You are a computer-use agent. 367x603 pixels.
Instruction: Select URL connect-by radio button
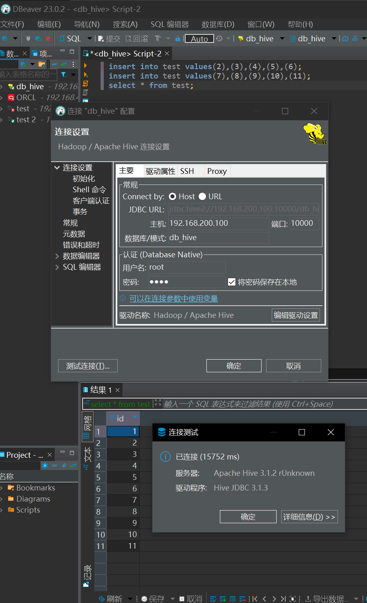click(202, 197)
